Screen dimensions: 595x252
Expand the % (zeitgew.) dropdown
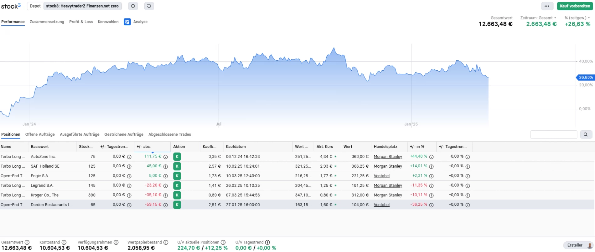tap(577, 18)
